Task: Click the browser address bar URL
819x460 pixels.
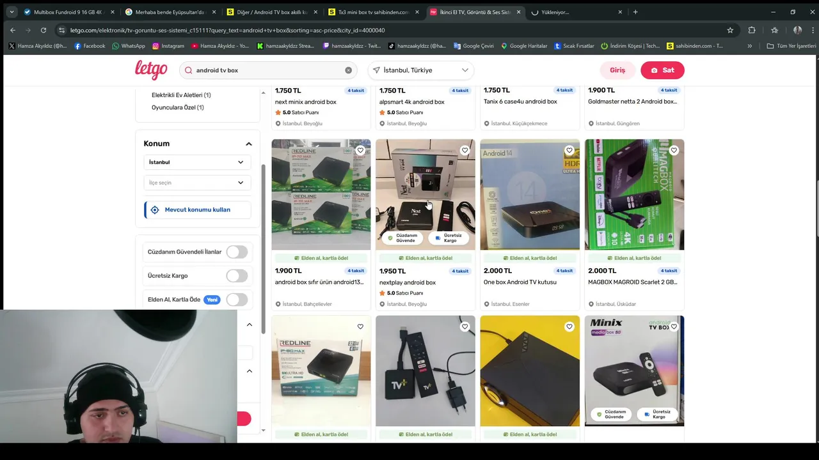Action: [x=227, y=30]
